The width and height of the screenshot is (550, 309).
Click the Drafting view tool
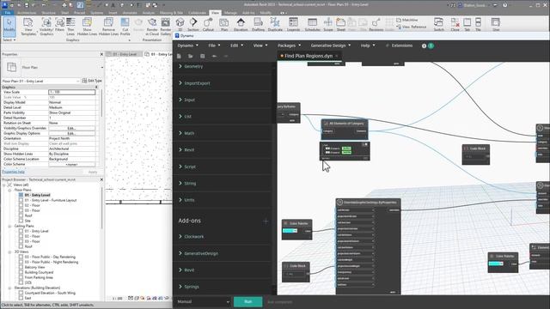pos(258,25)
